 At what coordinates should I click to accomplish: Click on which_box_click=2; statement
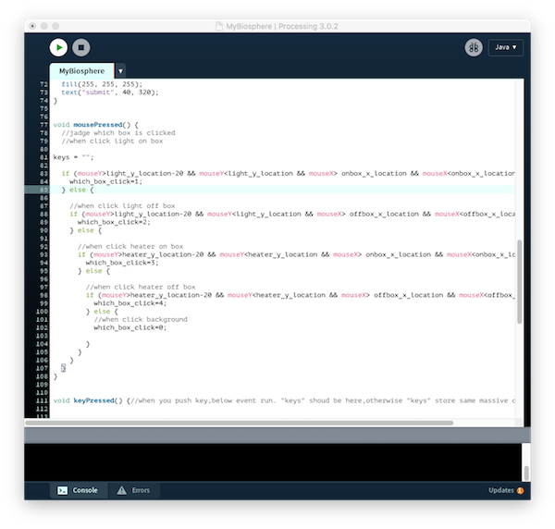tap(114, 222)
